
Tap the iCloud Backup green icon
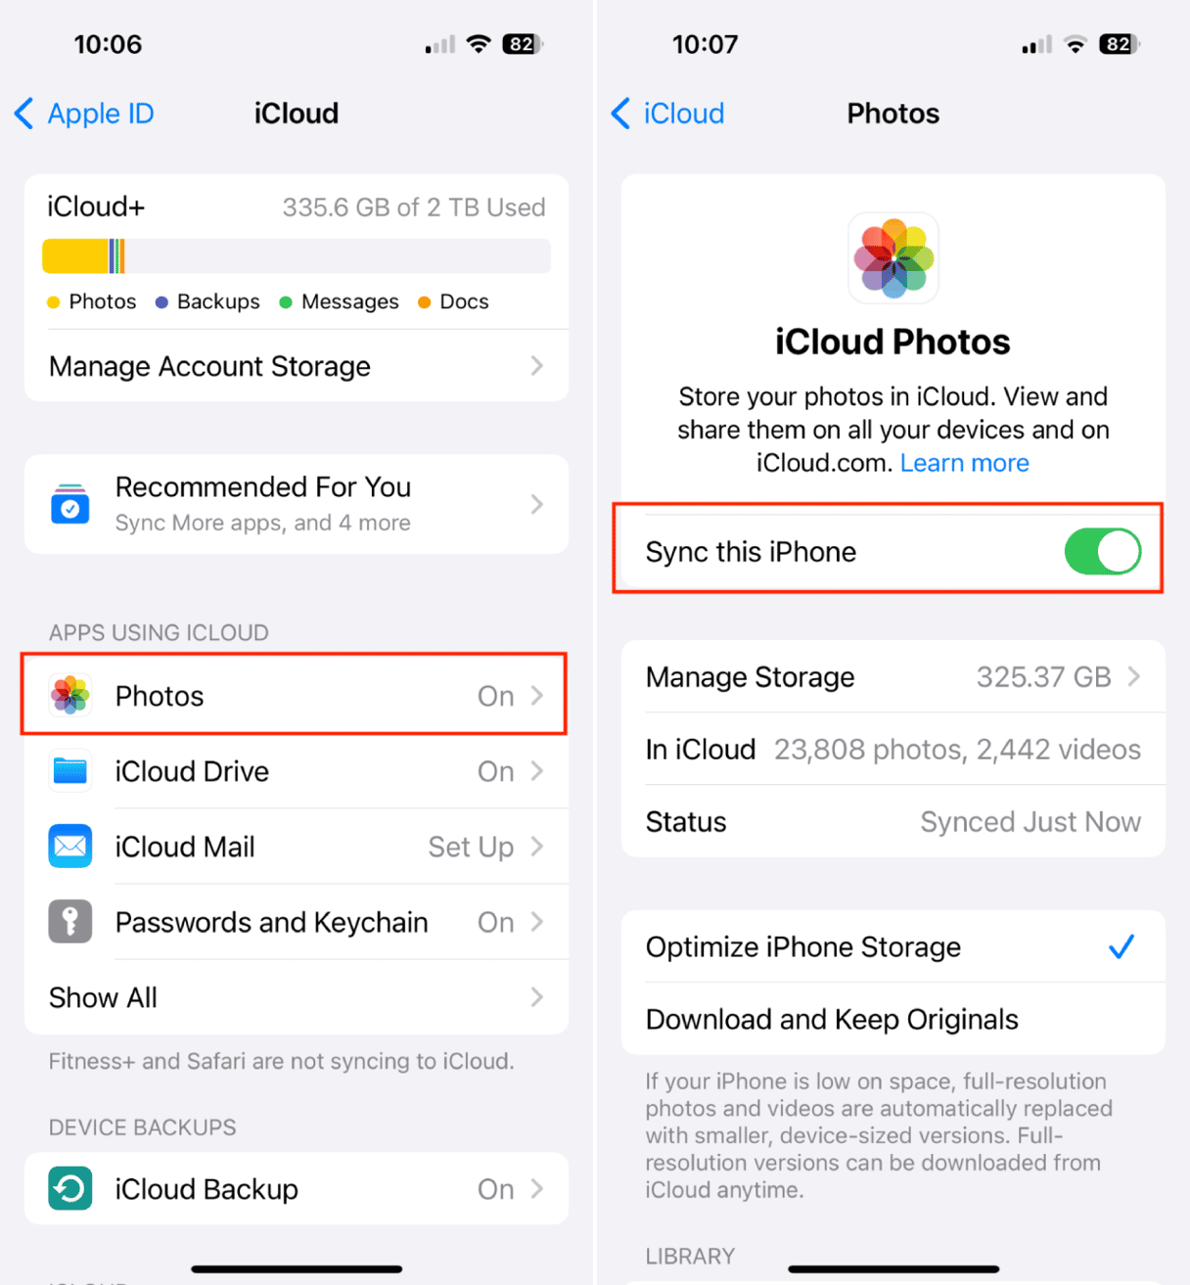(70, 1189)
